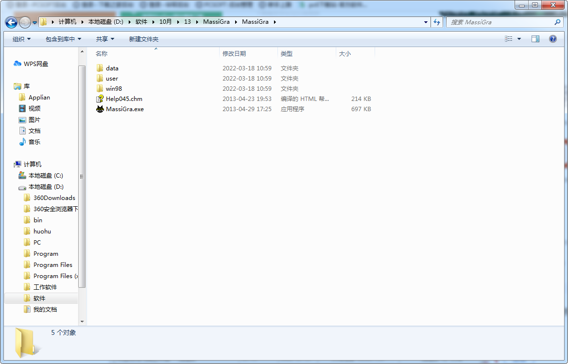Click 13 in the address breadcrumb
The height and width of the screenshot is (364, 568).
(187, 22)
